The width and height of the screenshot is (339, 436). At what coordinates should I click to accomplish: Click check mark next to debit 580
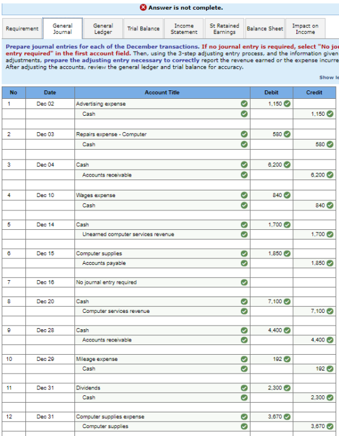click(287, 134)
